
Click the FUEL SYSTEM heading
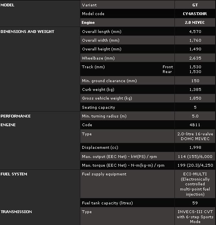pos(14,174)
